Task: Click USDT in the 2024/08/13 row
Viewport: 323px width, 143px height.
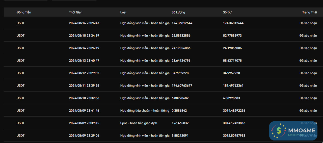Action: [x=20, y=61]
